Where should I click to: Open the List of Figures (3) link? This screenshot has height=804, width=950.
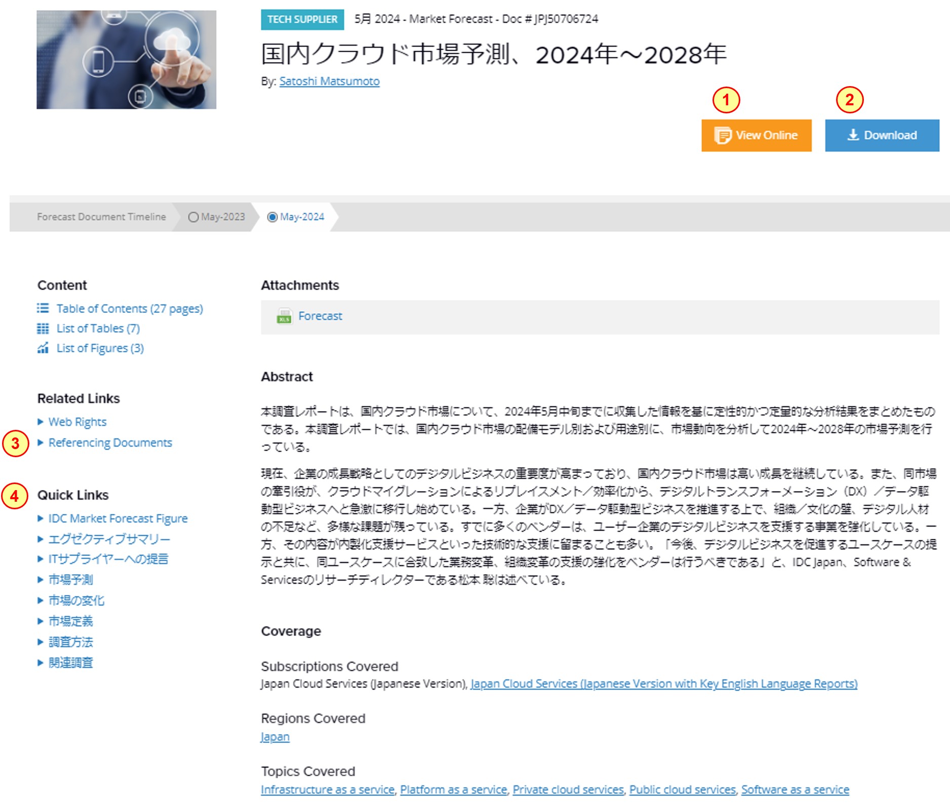coord(100,348)
